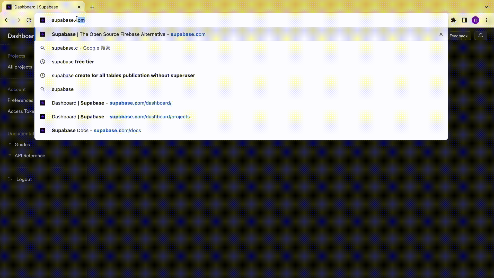Select the plain 'supabase' search suggestion
The height and width of the screenshot is (278, 494).
click(241, 89)
